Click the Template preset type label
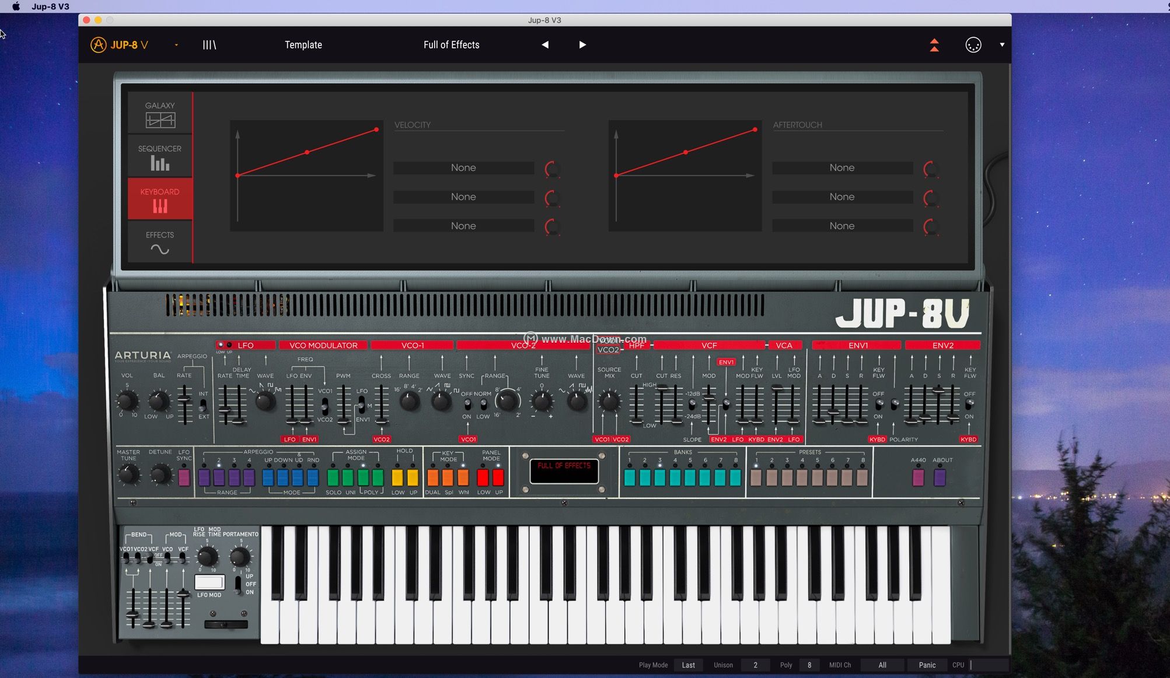This screenshot has height=678, width=1170. [x=303, y=45]
